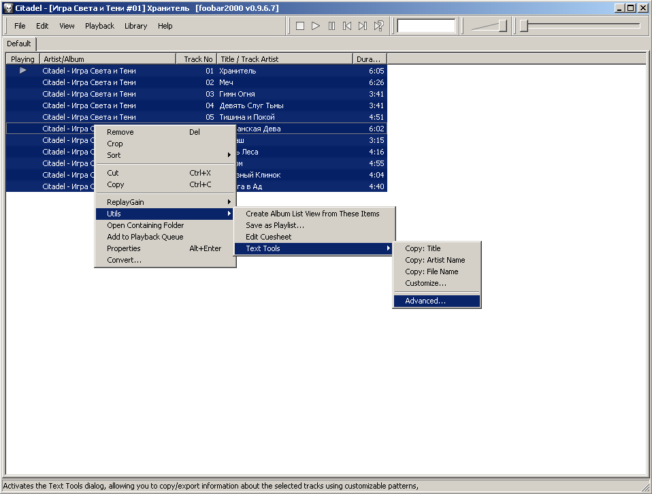Select Copy: Artist Name
The height and width of the screenshot is (494, 652).
(x=437, y=261)
